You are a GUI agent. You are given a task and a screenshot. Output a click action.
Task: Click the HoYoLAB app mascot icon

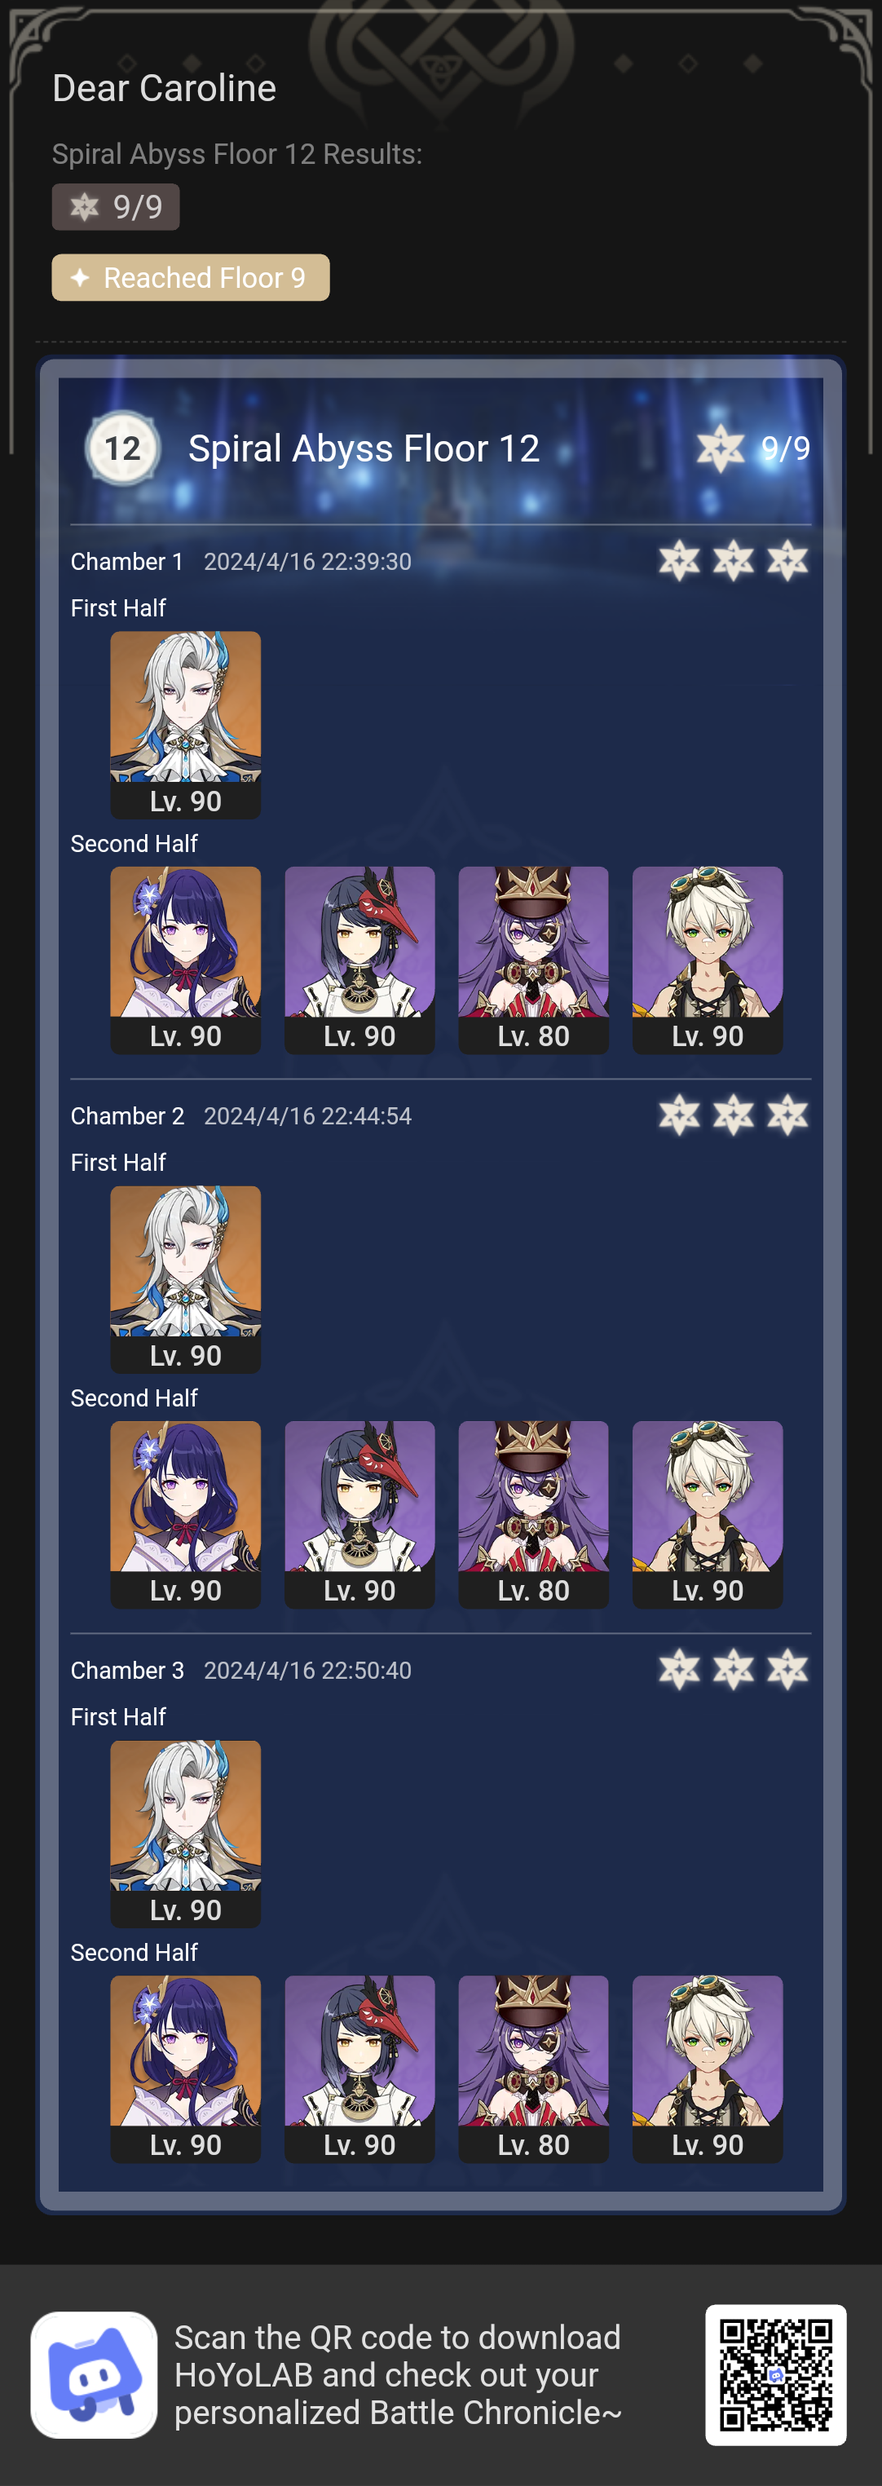pos(94,2374)
